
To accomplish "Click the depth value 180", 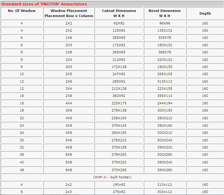I will [x=205, y=192].
